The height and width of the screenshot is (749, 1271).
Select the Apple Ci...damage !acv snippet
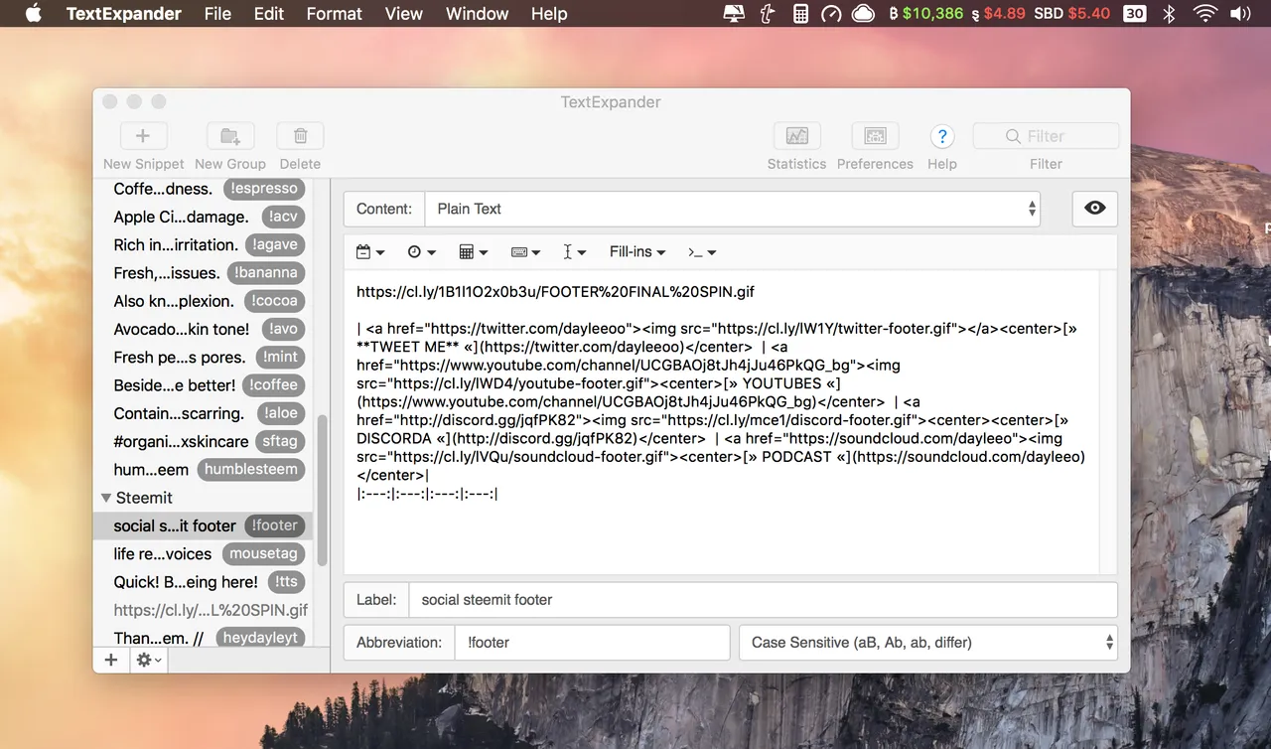click(204, 217)
